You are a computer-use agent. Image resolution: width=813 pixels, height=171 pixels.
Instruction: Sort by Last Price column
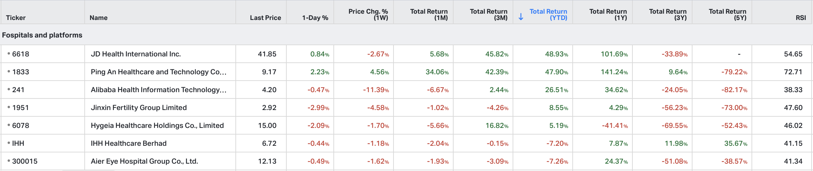pos(265,18)
